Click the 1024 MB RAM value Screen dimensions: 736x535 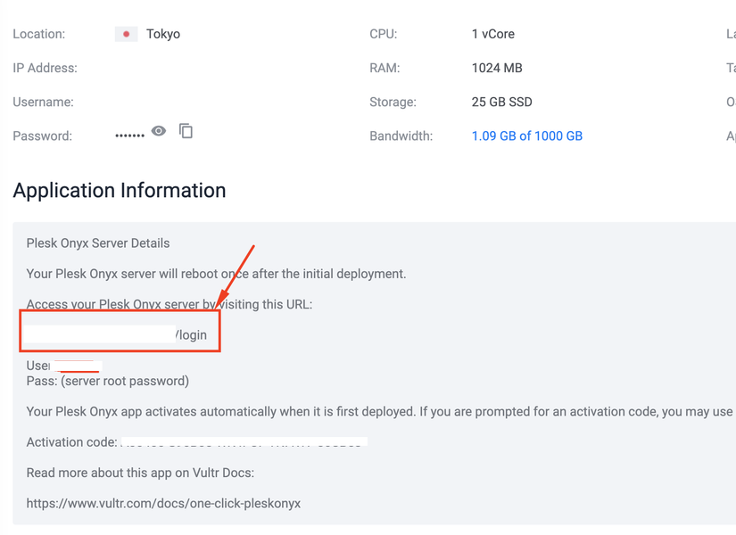[x=496, y=68]
